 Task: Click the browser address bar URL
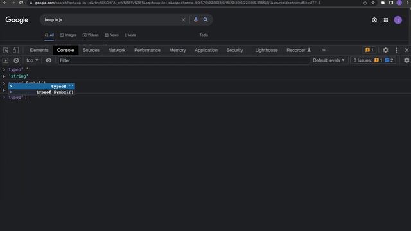click(178, 3)
